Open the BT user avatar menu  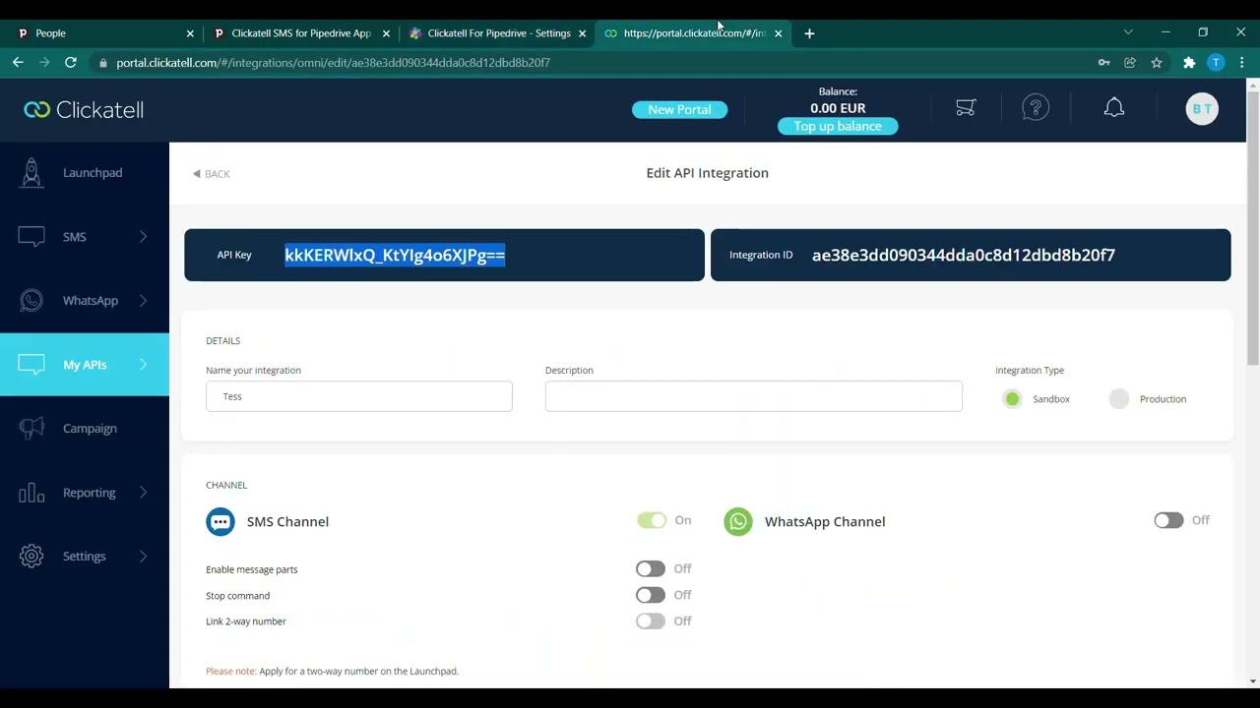point(1202,109)
